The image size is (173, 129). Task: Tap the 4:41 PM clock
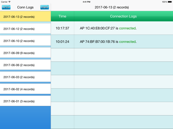[x=86, y=2]
